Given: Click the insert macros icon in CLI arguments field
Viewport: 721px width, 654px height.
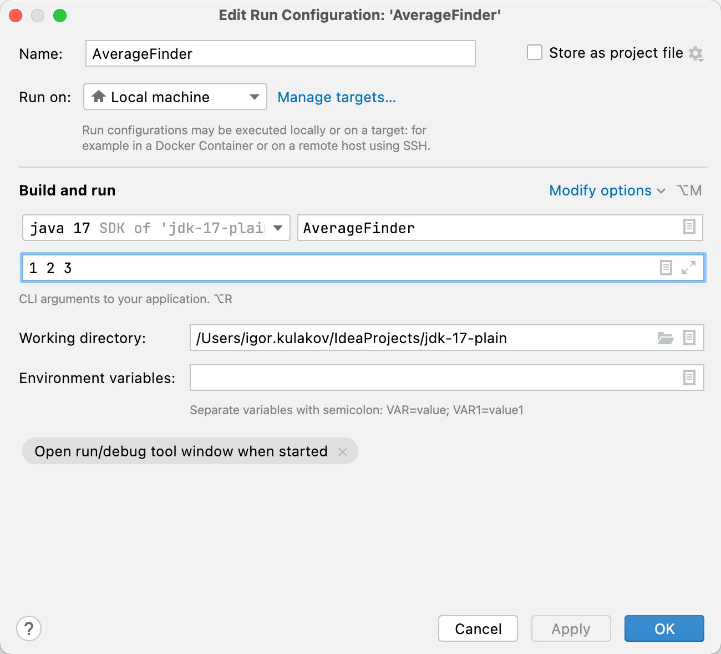Looking at the screenshot, I should [x=666, y=268].
